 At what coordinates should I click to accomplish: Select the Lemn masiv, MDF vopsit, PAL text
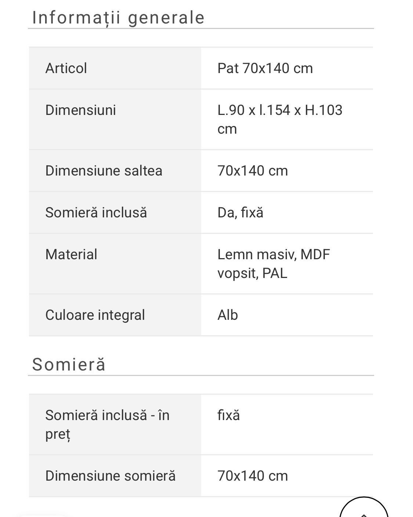[274, 264]
